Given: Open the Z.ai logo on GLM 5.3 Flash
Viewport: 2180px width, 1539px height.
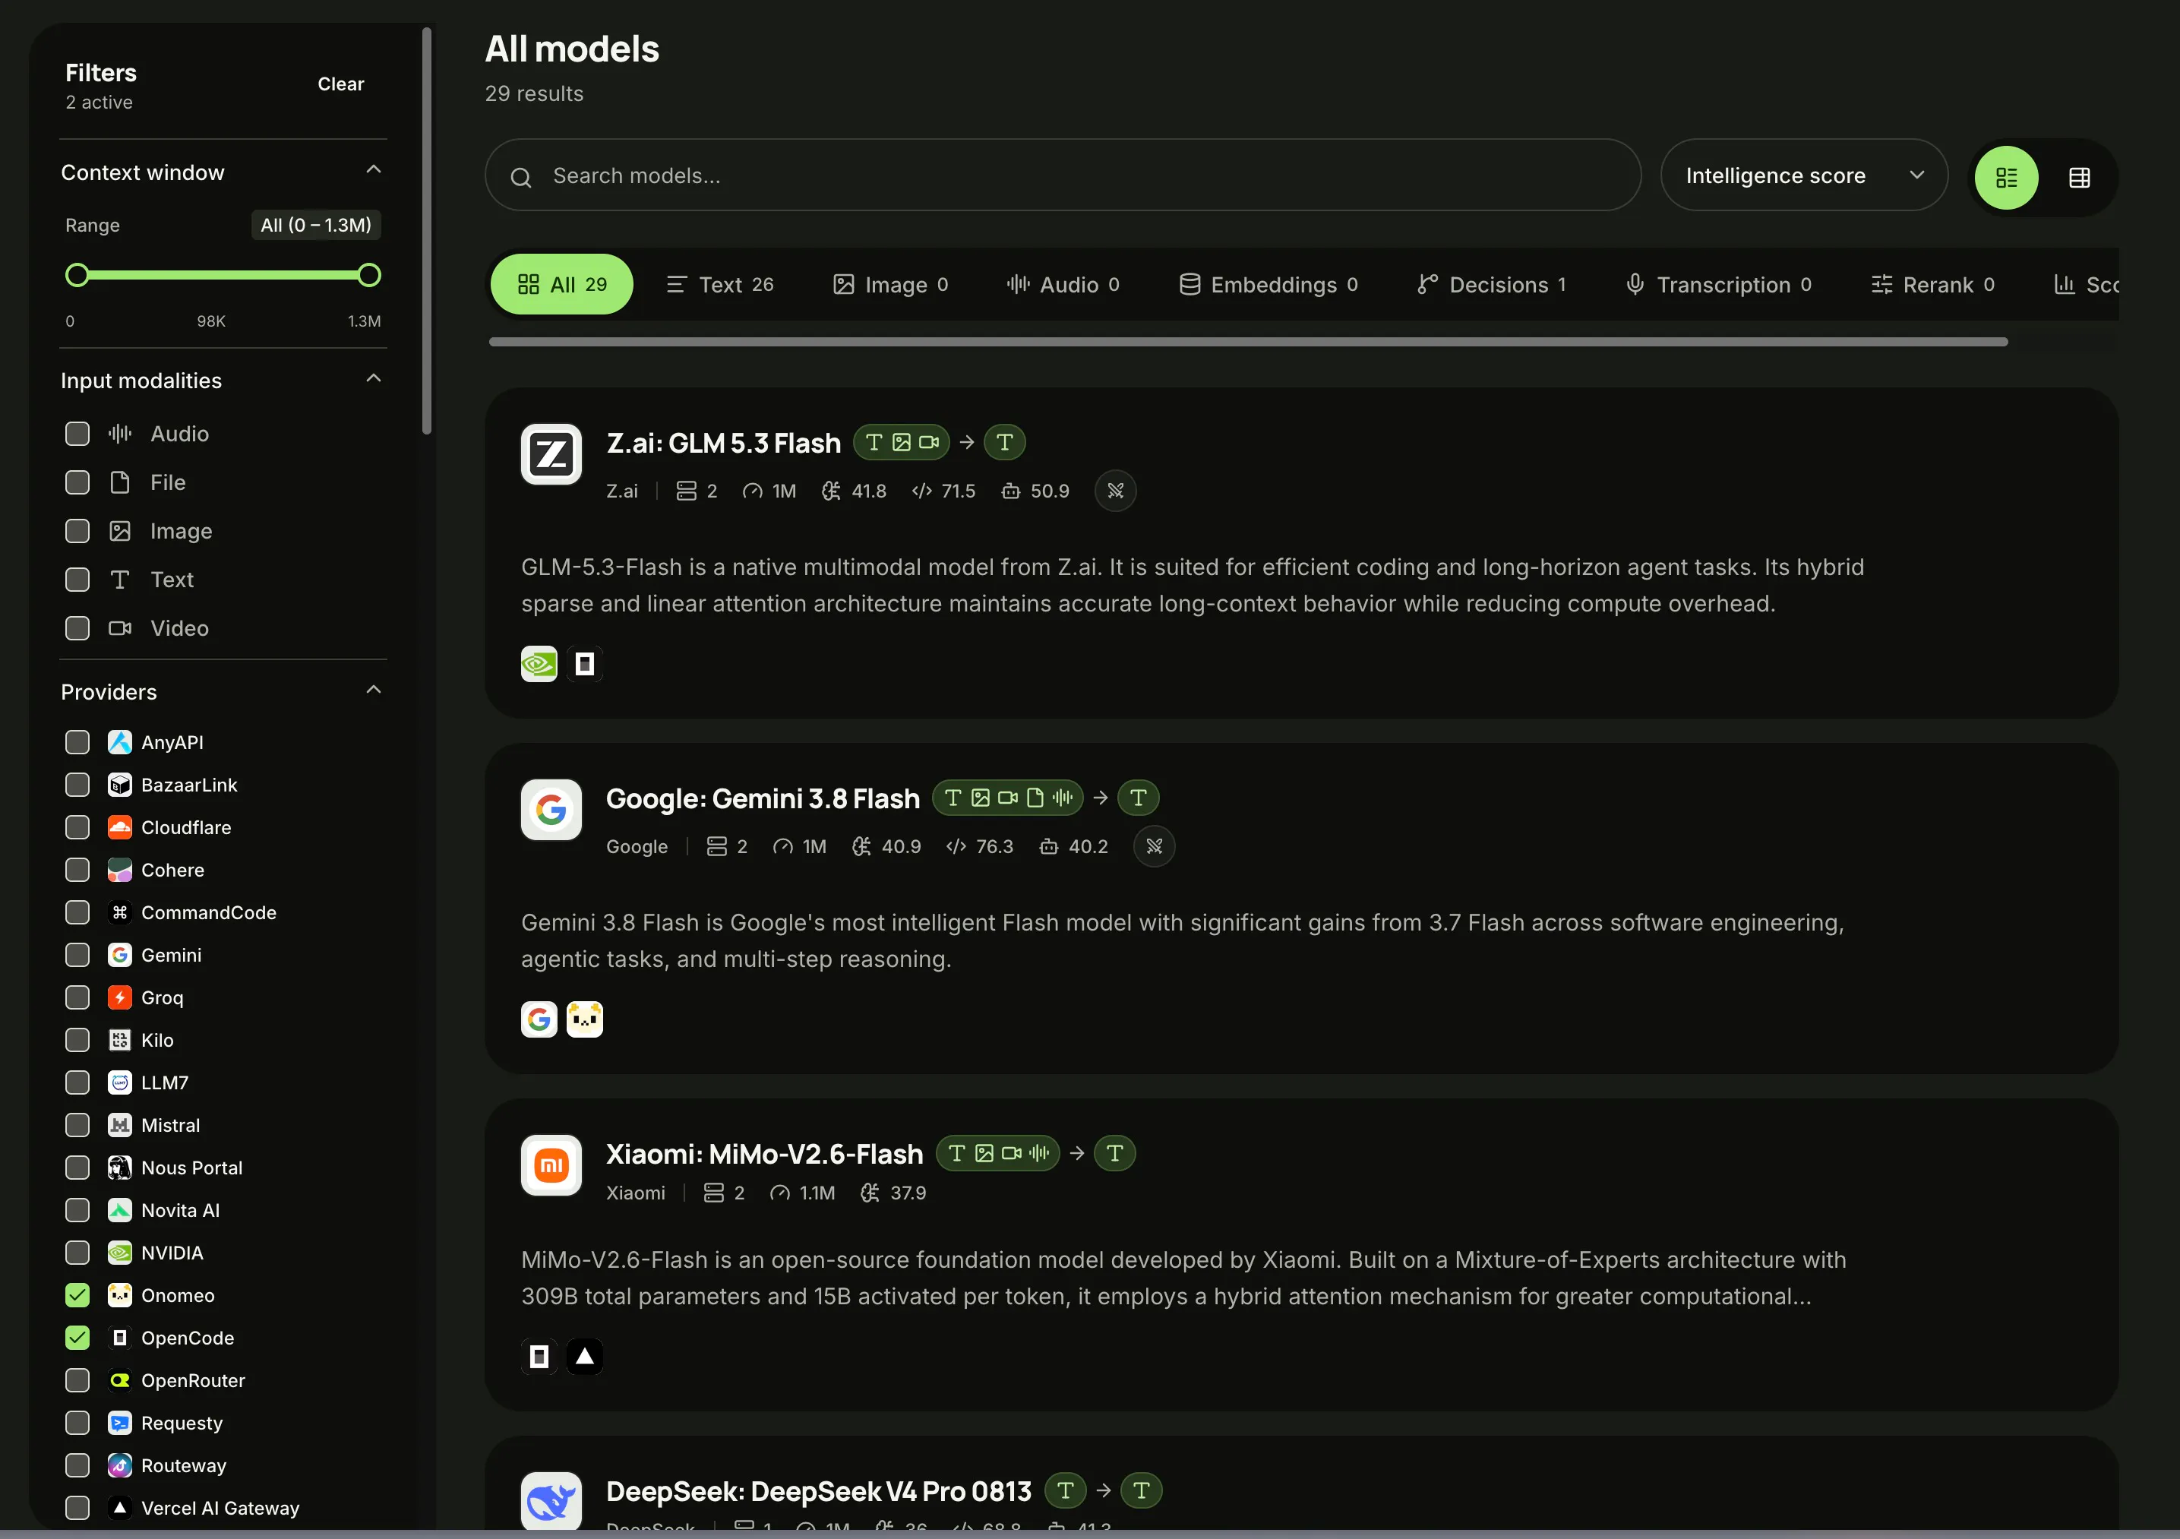Looking at the screenshot, I should coord(551,453).
